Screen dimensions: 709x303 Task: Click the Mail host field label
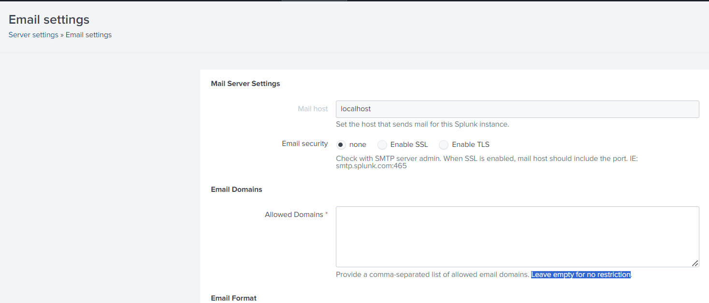pyautogui.click(x=313, y=109)
